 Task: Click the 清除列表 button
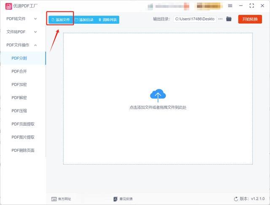108,20
